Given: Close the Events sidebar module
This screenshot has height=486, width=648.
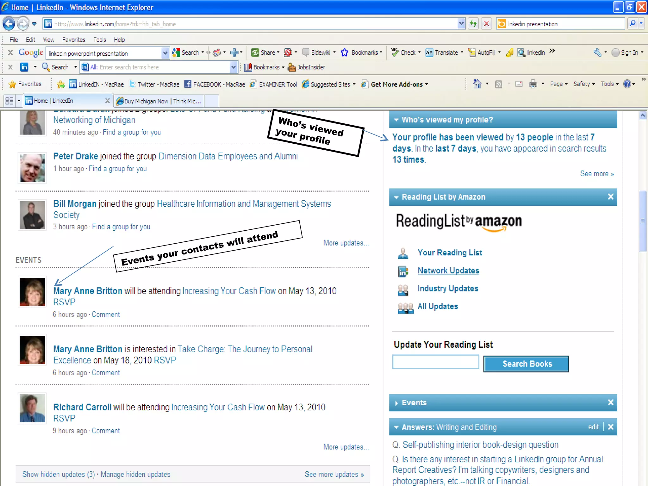Looking at the screenshot, I should tap(611, 402).
